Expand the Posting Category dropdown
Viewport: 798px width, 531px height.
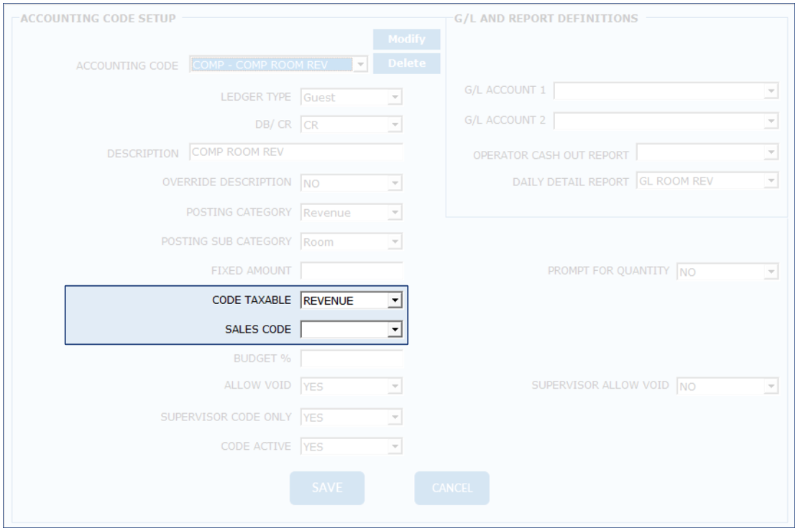[x=394, y=213]
